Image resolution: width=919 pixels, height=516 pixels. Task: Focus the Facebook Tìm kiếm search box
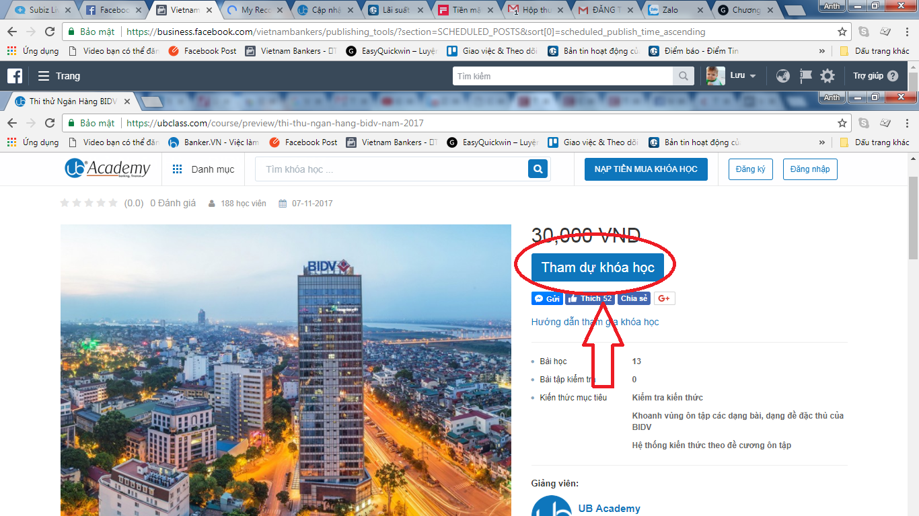tap(562, 76)
